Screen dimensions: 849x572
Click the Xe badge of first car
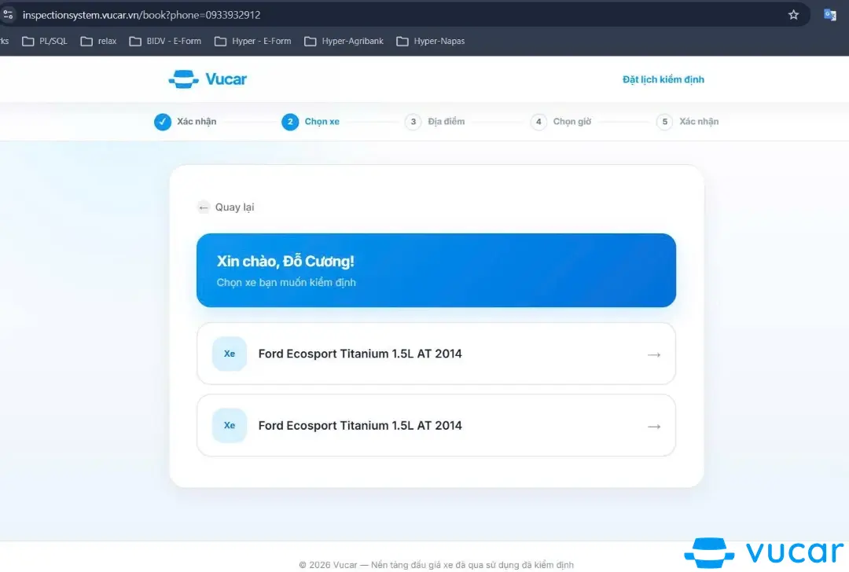coord(230,354)
